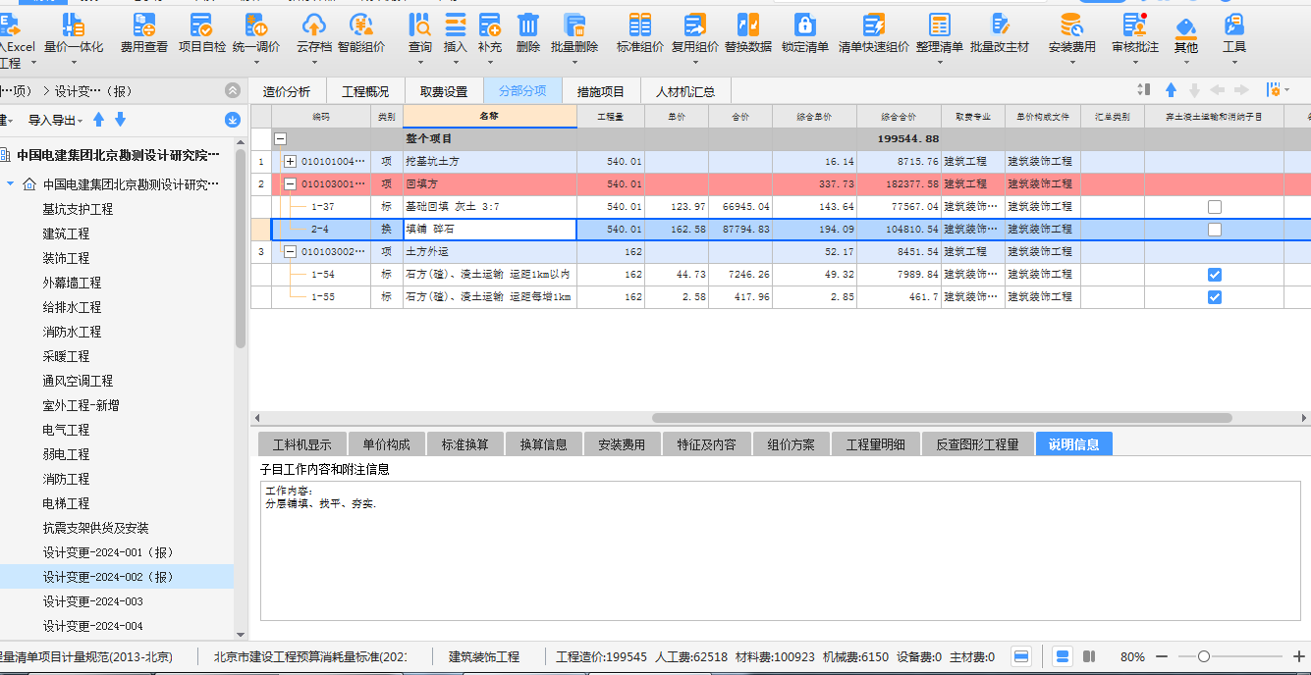Move row up with blue up arrow above table
1311x675 pixels.
[x=1171, y=90]
